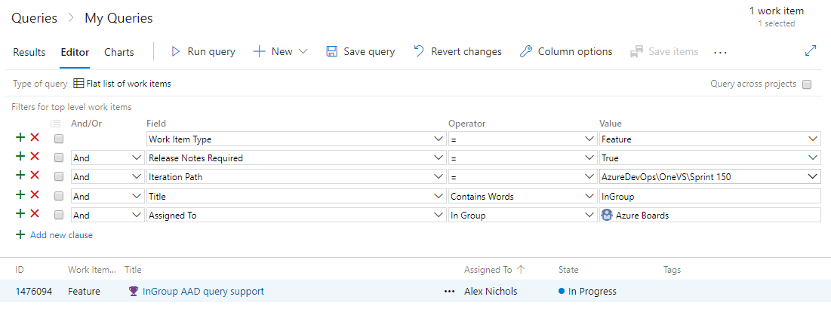This screenshot has width=831, height=315.
Task: Check the Release Notes Required clause checkbox
Action: (x=59, y=158)
